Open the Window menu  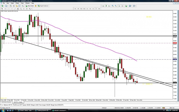pyautogui.click(x=27, y=3)
